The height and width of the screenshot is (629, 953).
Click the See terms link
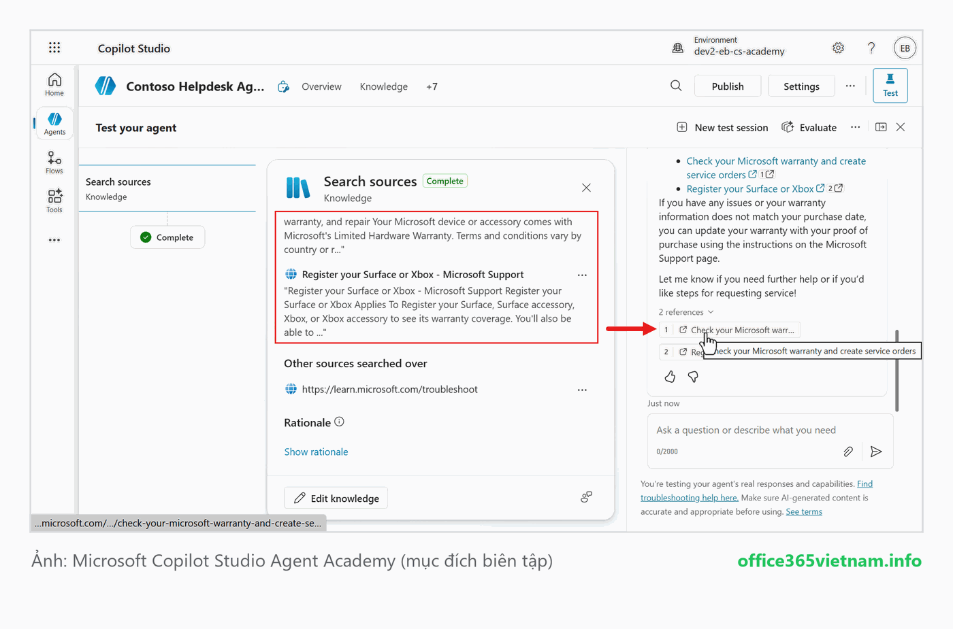804,511
